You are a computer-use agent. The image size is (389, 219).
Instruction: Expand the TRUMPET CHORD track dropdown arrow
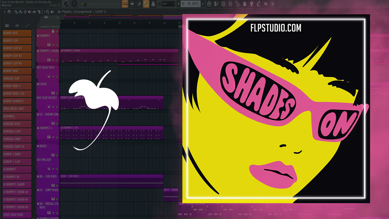click(53, 60)
